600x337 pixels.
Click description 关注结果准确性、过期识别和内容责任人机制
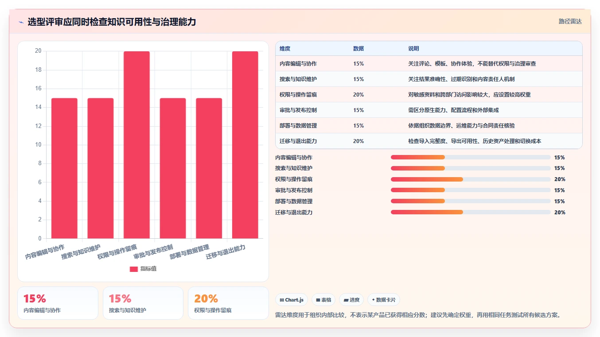point(461,79)
